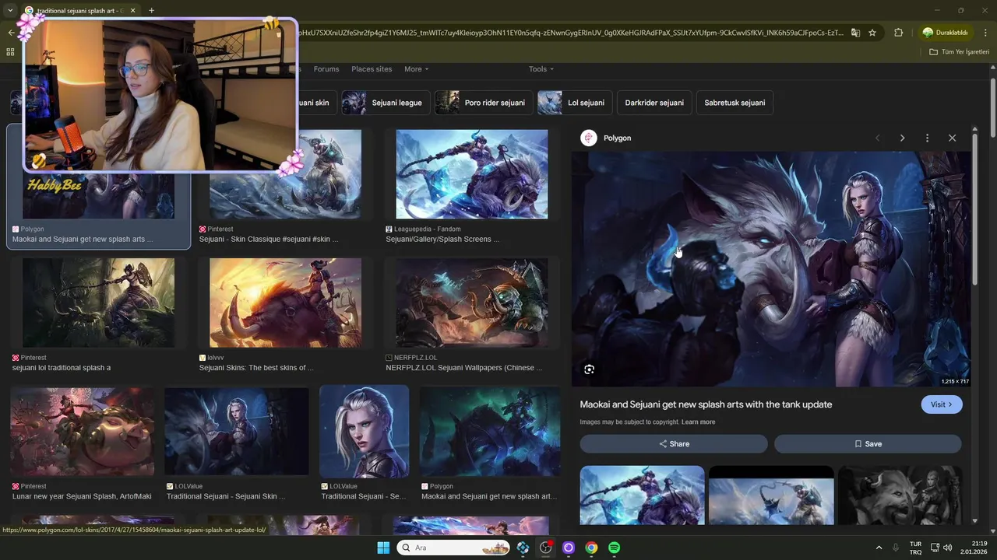Open the translate page icon in address bar
The image size is (997, 560).
(x=855, y=33)
